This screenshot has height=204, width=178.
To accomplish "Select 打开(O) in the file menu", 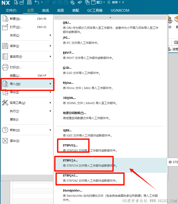I will pos(27,27).
